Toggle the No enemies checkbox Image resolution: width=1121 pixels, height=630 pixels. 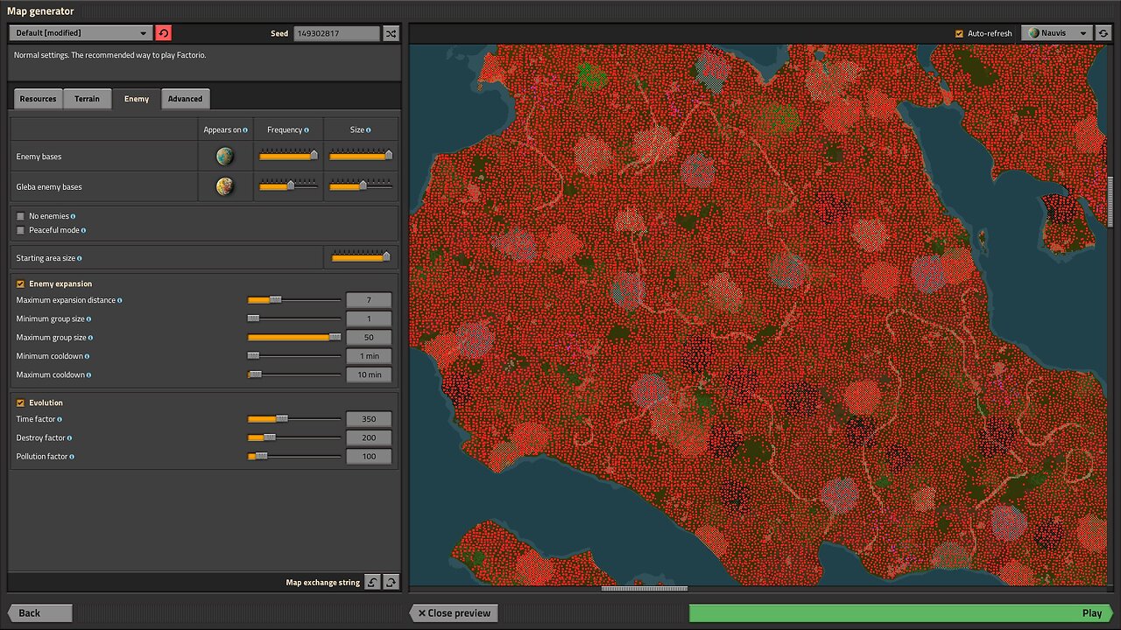tap(21, 216)
